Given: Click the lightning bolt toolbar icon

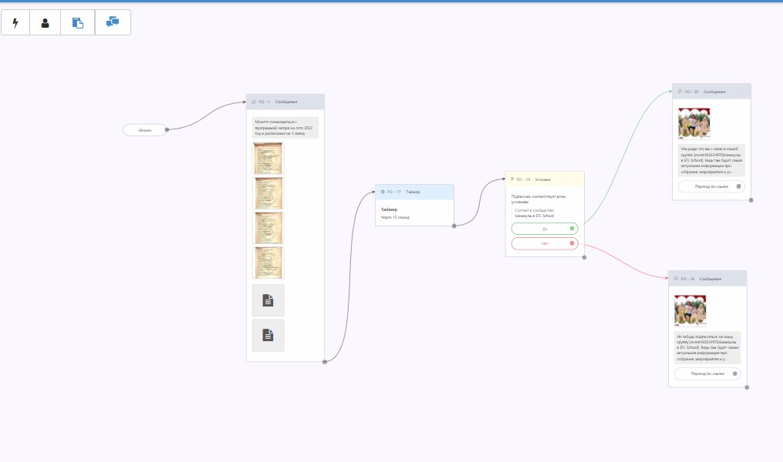Looking at the screenshot, I should pyautogui.click(x=15, y=23).
